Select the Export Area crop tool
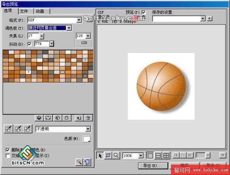The height and width of the screenshot is (175, 230). pos(108,156)
